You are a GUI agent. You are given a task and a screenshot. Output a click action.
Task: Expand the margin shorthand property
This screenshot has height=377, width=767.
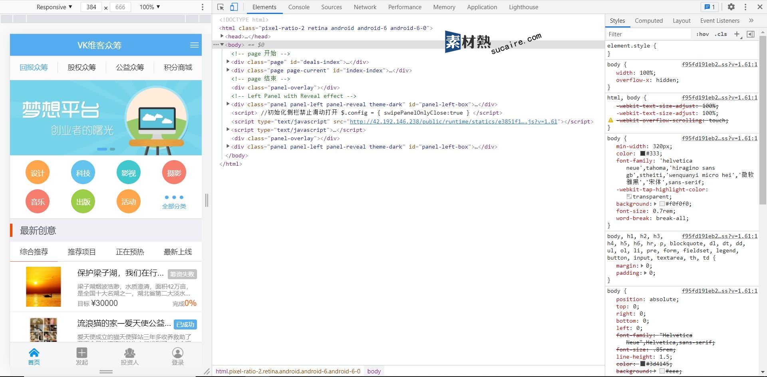tap(642, 266)
